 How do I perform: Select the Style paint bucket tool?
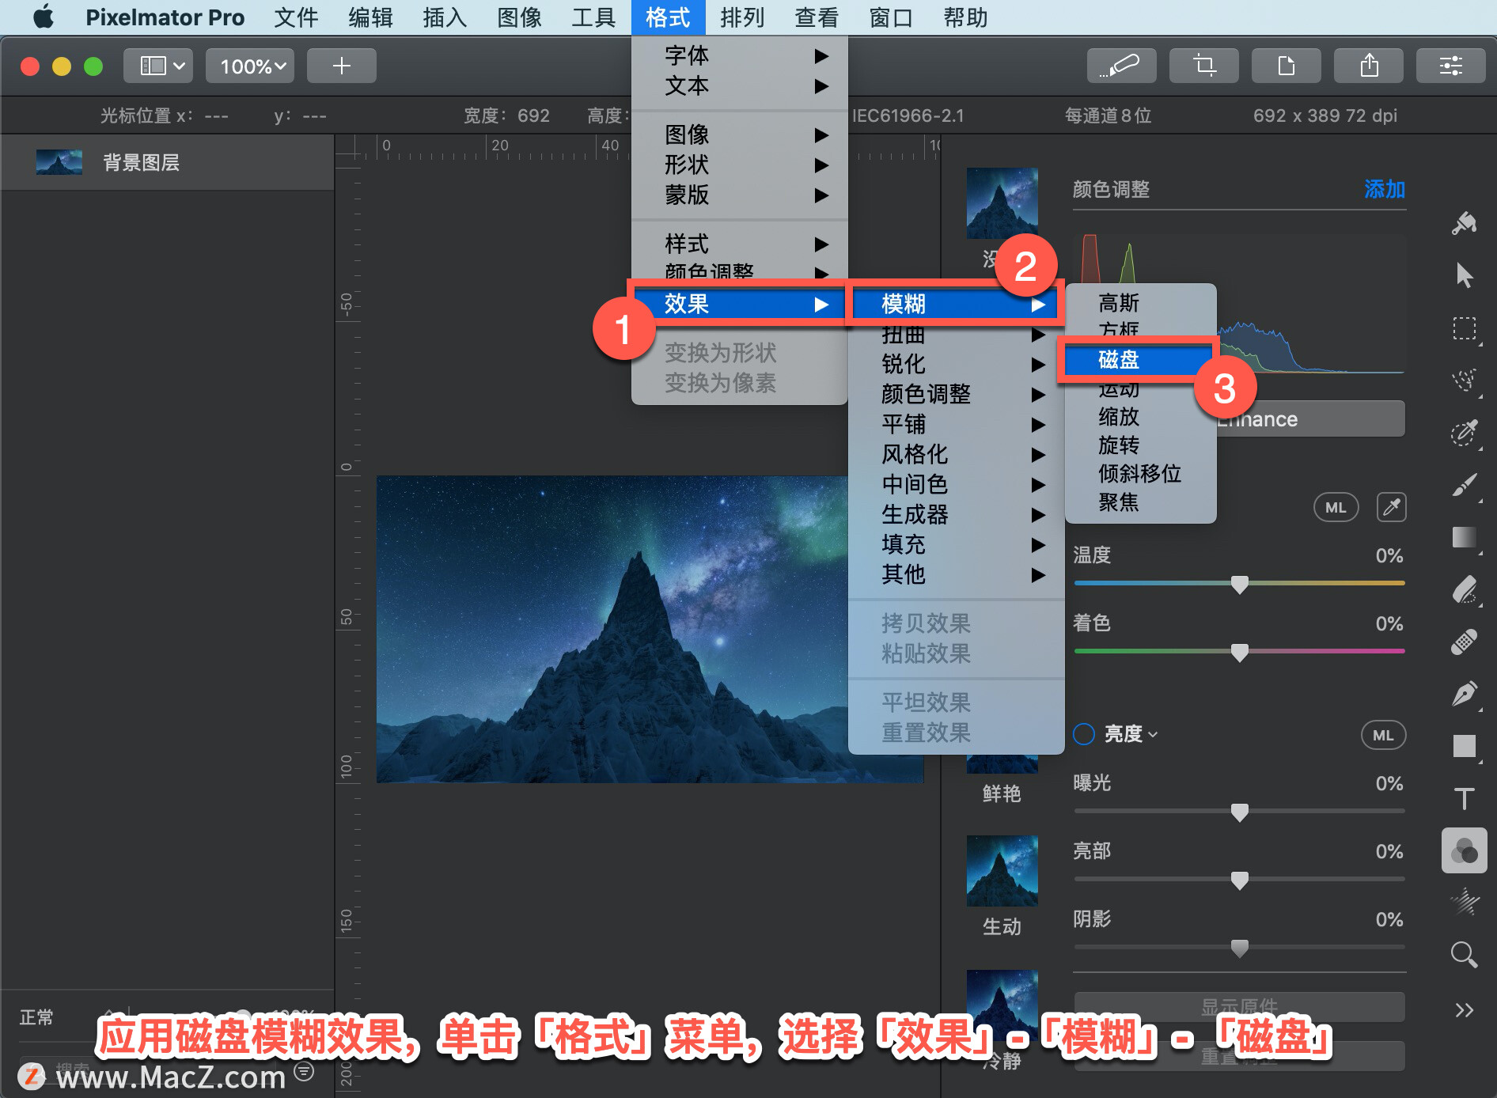1465,223
